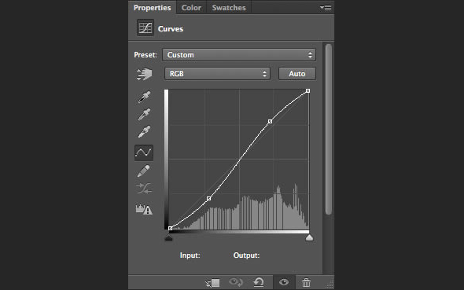Viewport: 464px width, 290px height.
Task: Select edit points curve tool
Action: click(144, 152)
